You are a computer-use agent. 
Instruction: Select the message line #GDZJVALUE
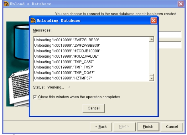[x=66, y=56]
